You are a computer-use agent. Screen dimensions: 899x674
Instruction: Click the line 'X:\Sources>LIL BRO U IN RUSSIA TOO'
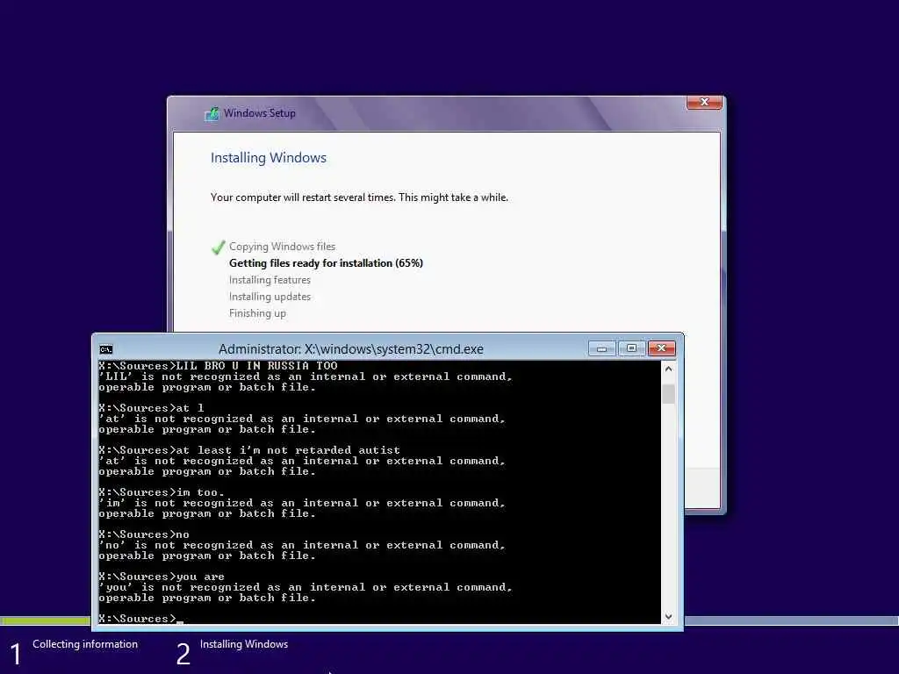218,366
